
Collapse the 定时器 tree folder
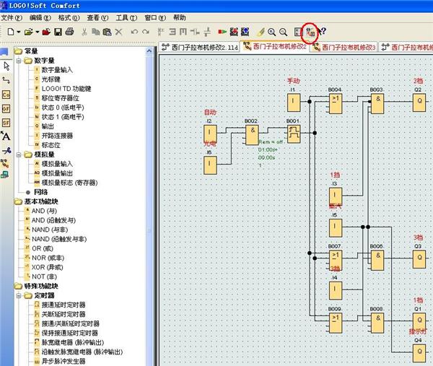point(19,296)
